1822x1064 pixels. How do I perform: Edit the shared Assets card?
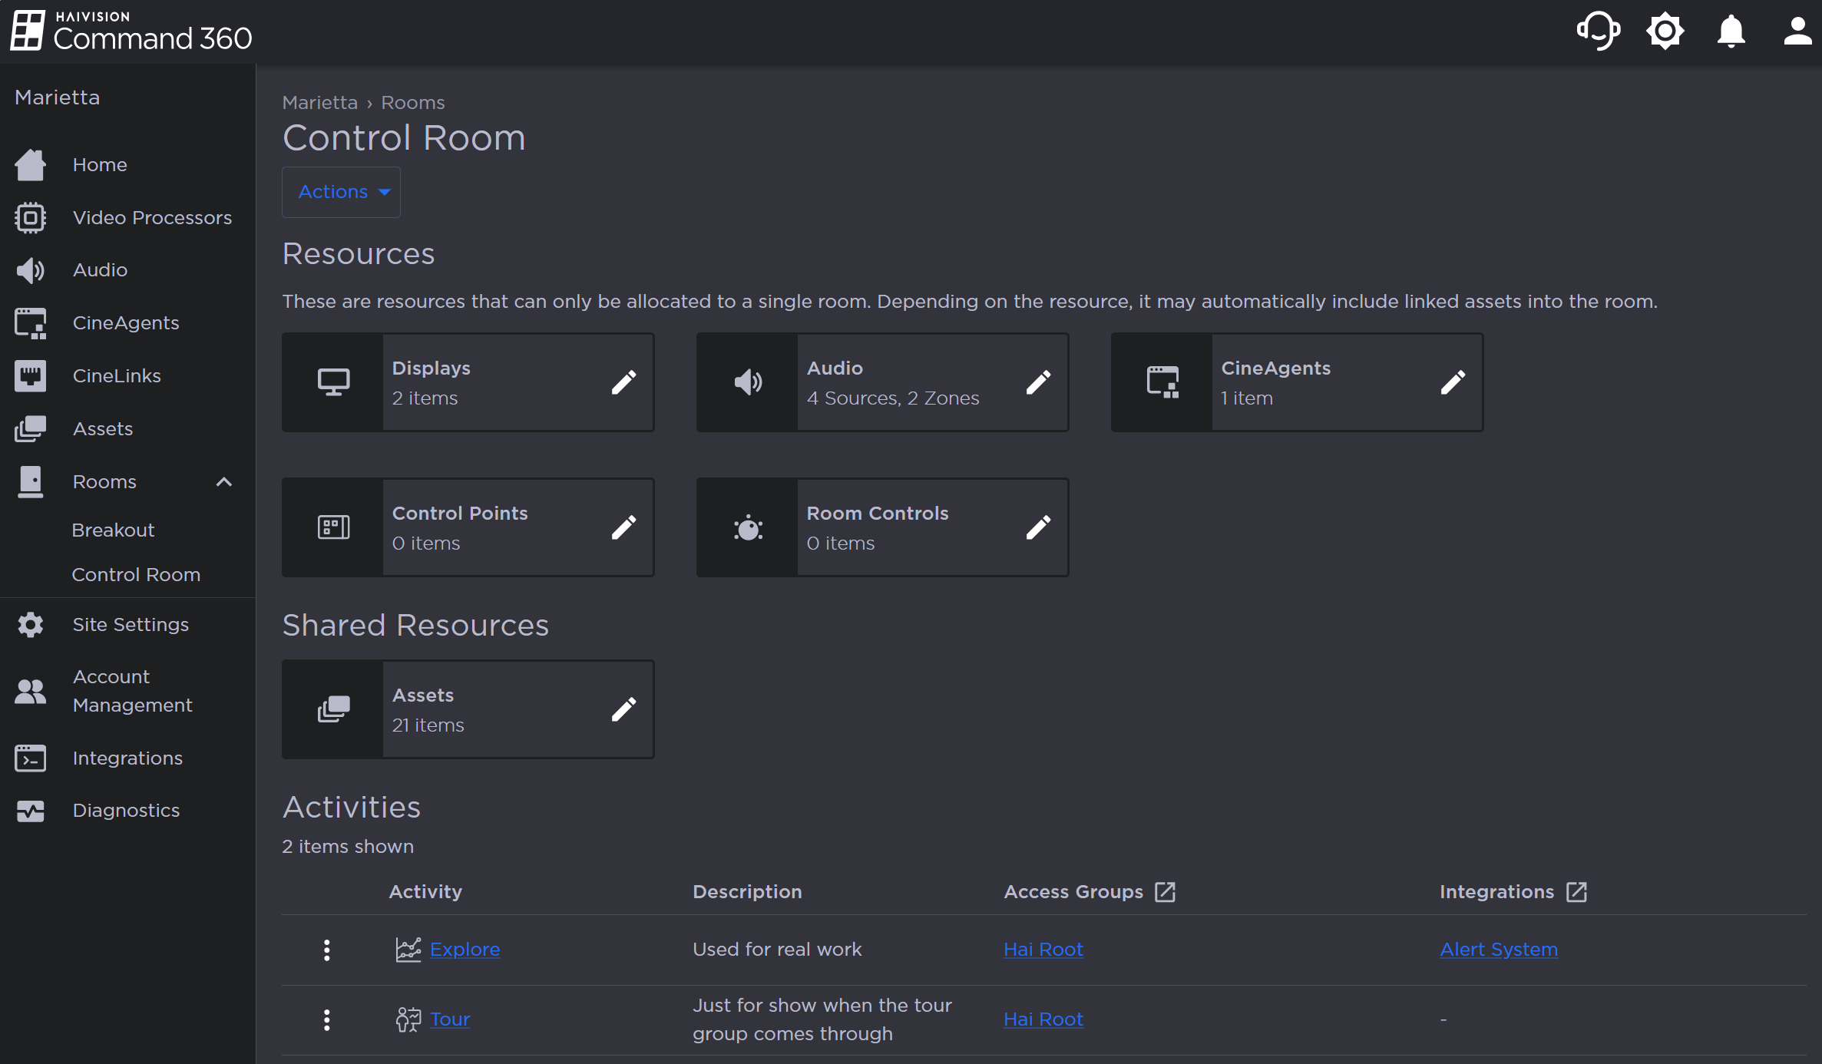623,709
